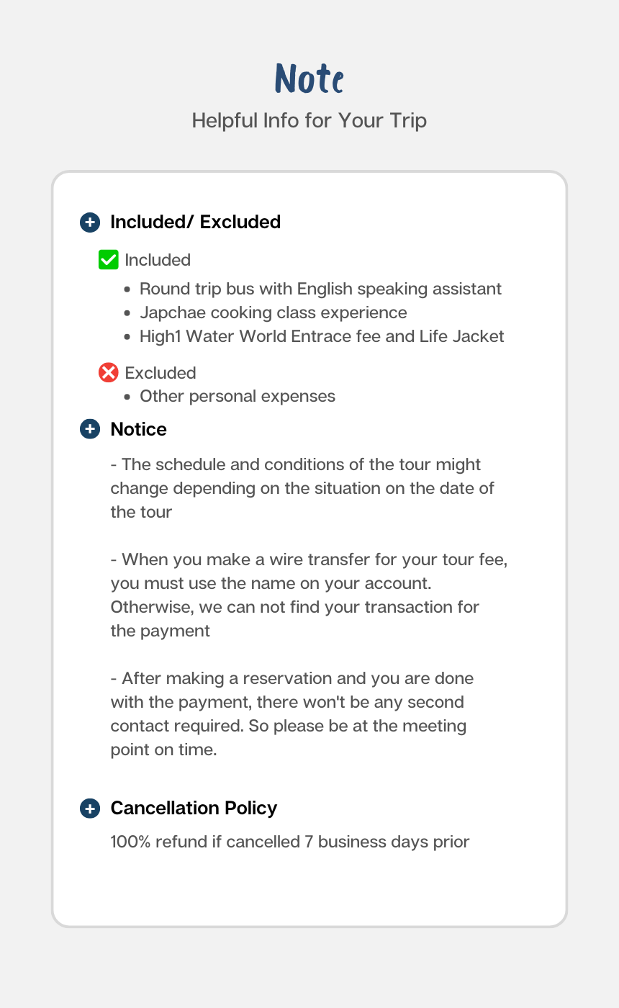
Task: Click the Note title at top
Action: [x=309, y=78]
